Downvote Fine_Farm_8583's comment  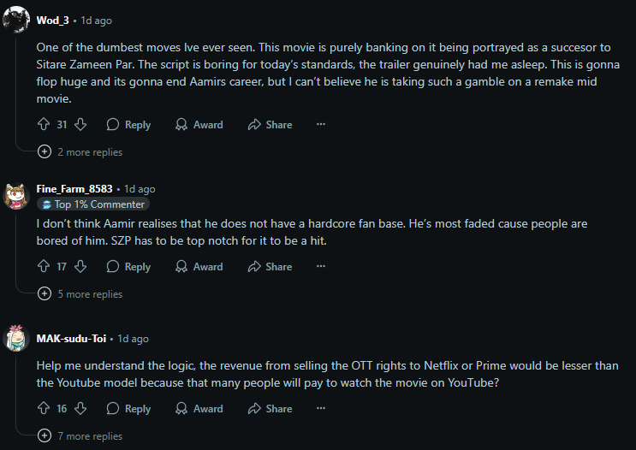coord(80,267)
